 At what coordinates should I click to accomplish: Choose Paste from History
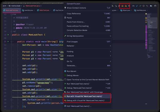[88, 22]
